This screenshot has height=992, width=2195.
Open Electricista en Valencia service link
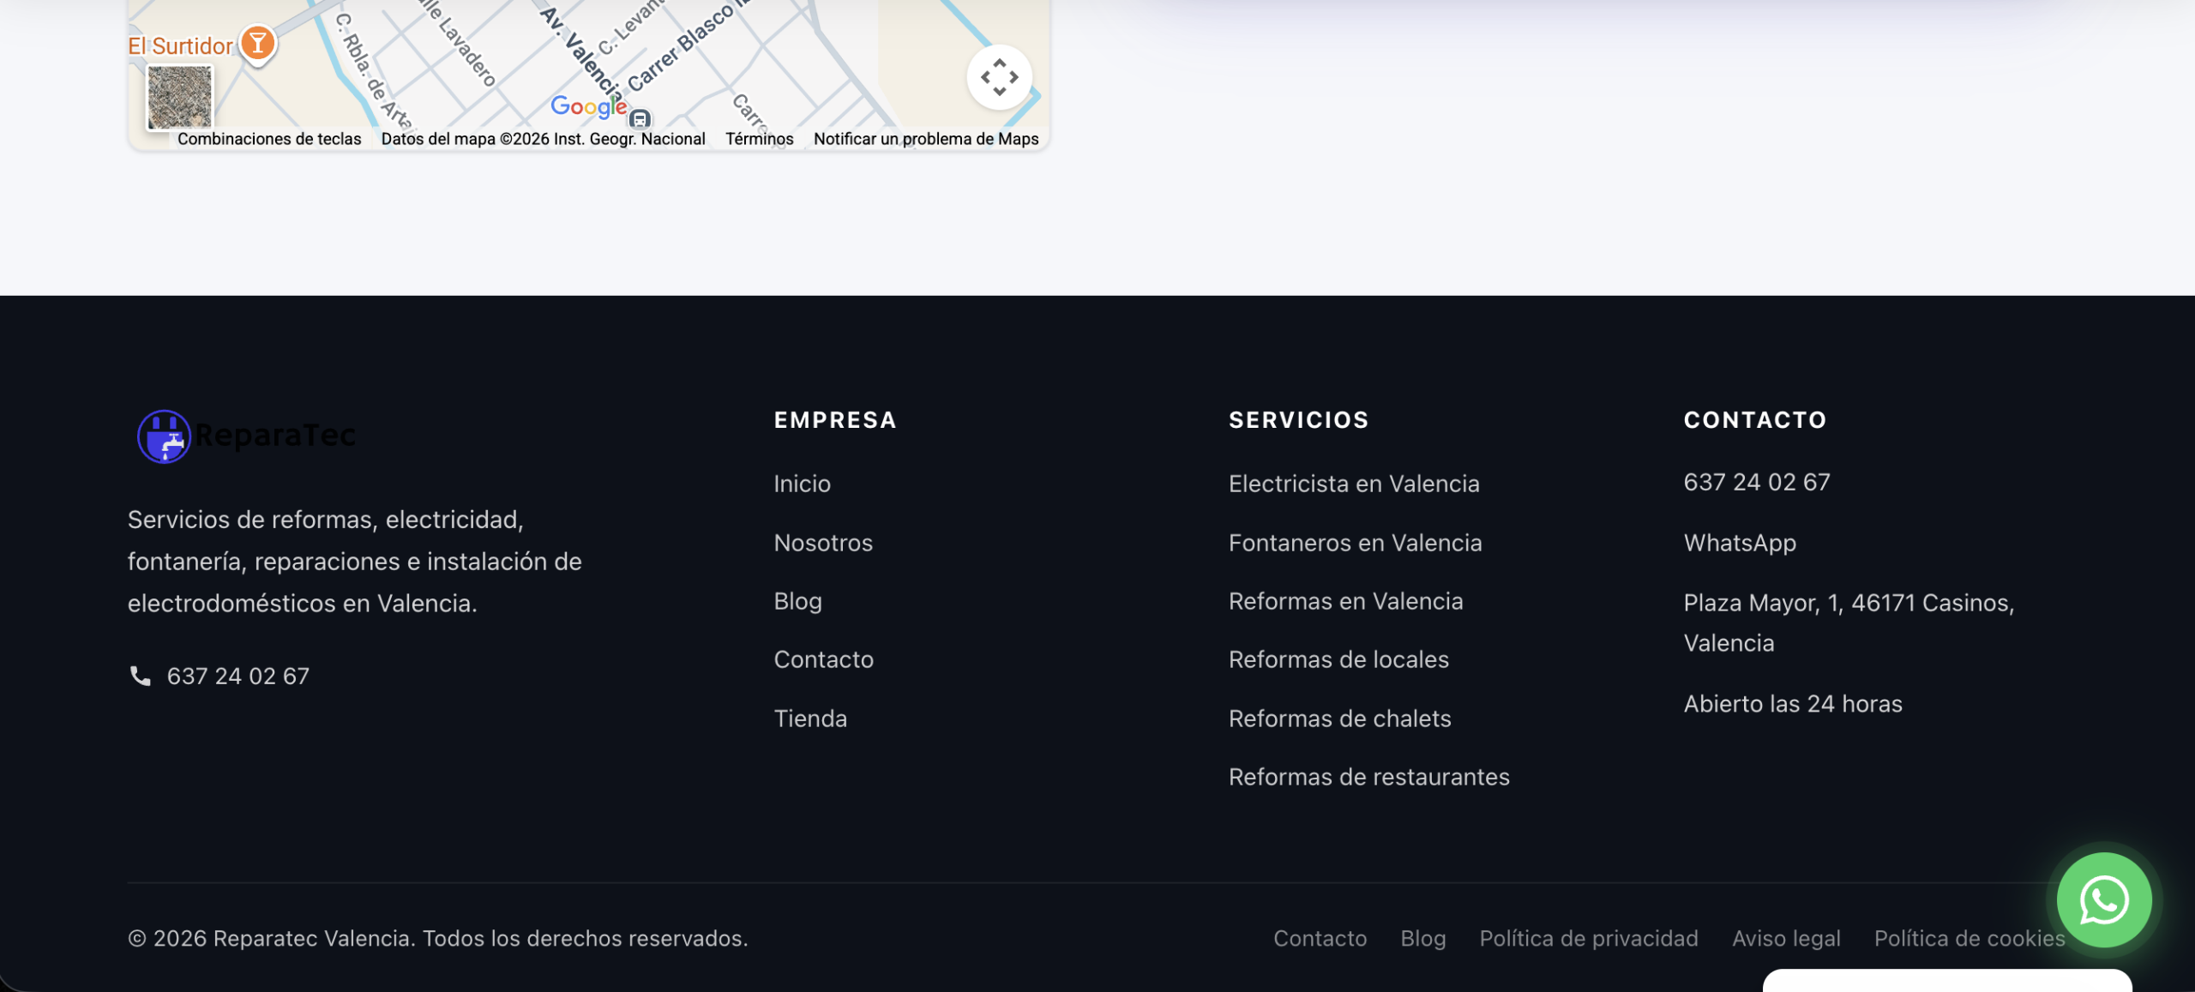click(x=1354, y=484)
